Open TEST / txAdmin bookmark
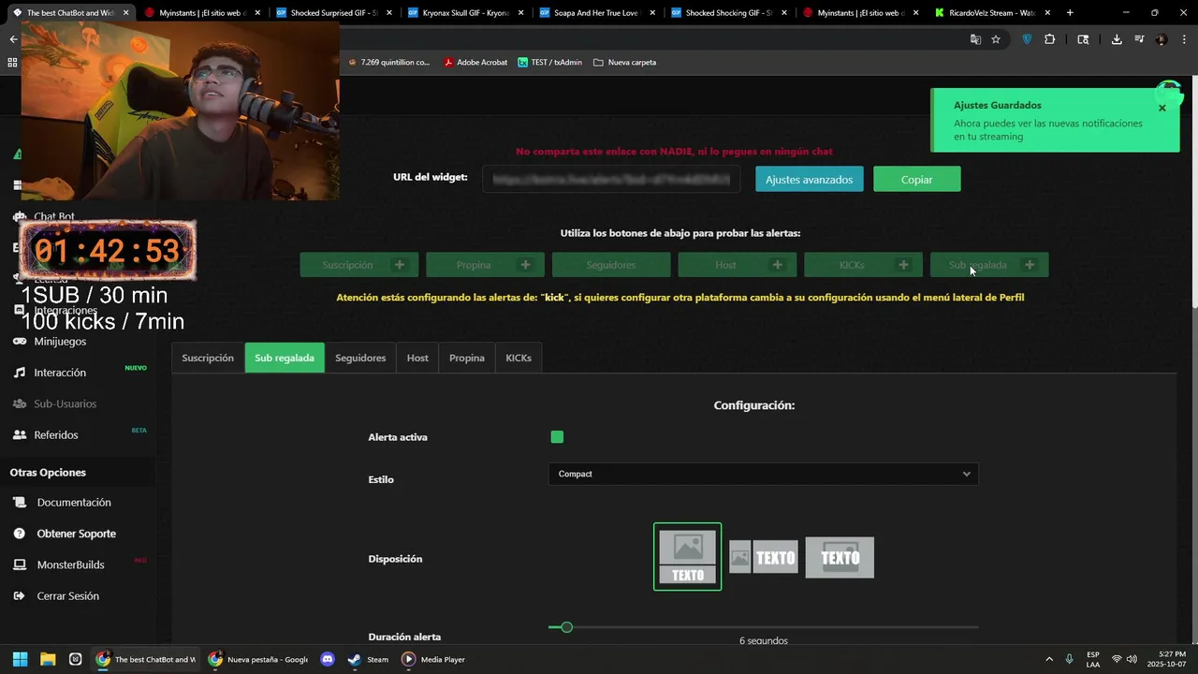 click(549, 63)
